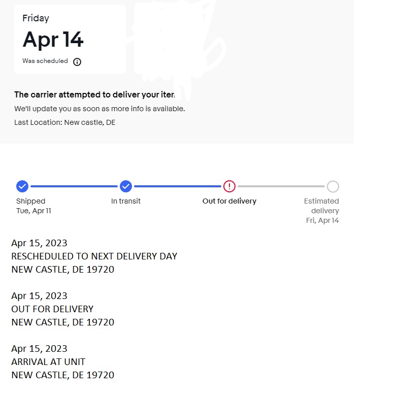Click the blue progress bar after Shipped

pos(74,186)
